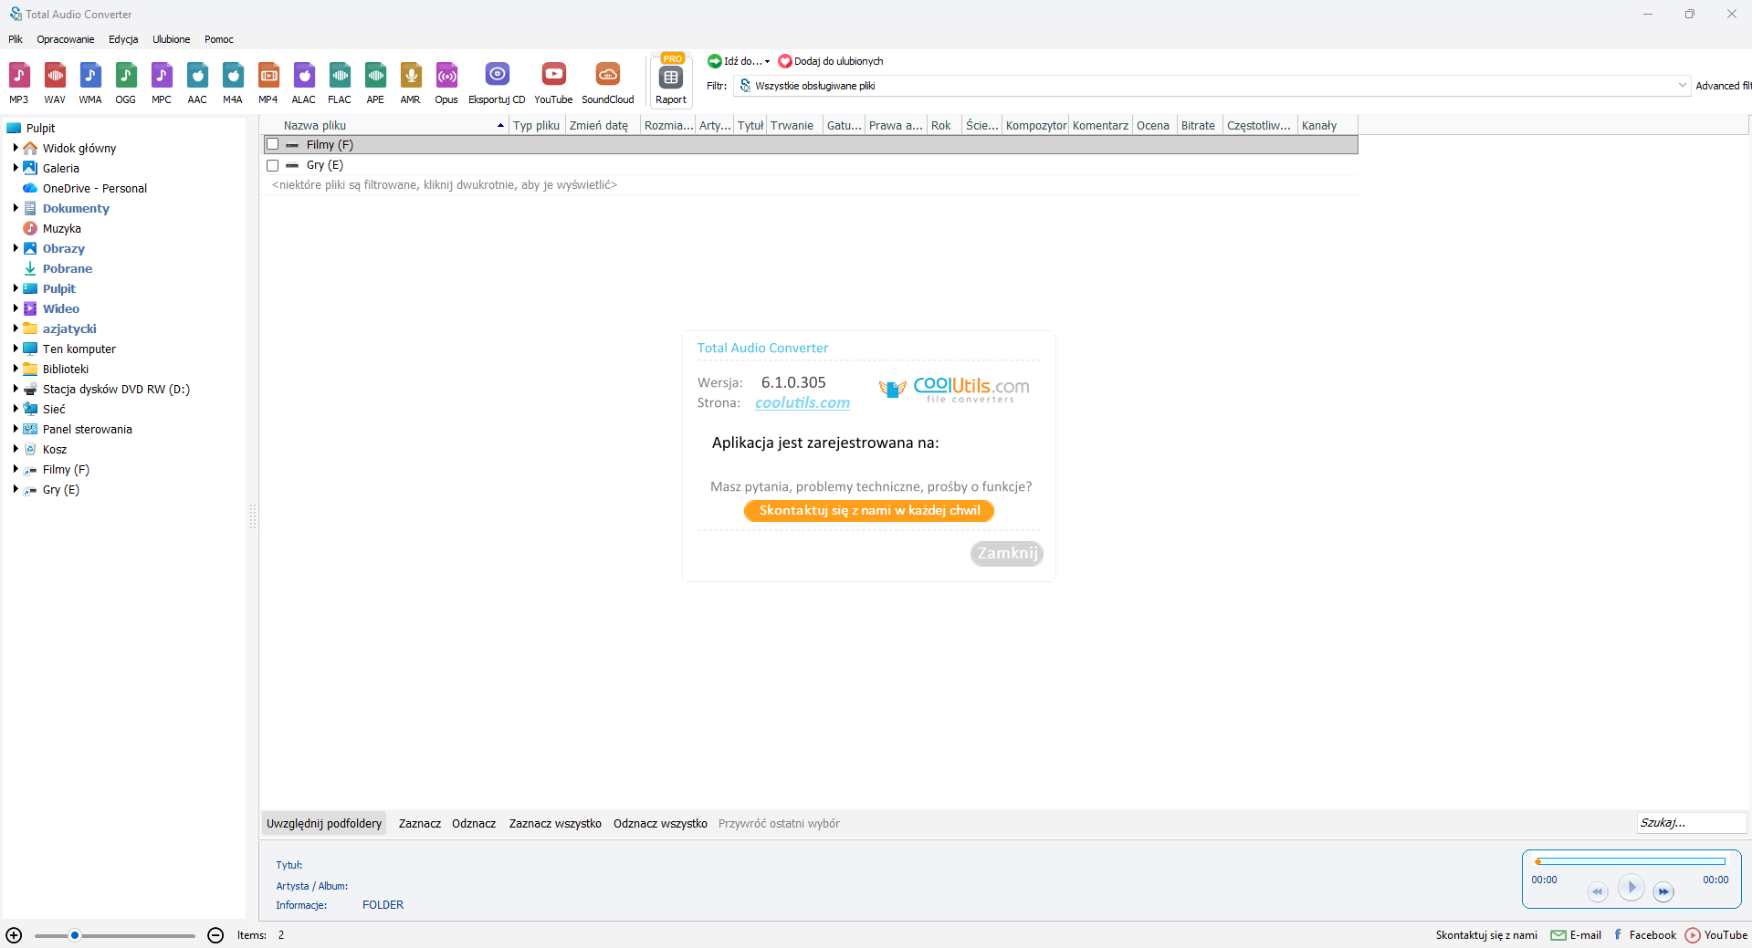Select MP3 conversion format icon

pos(19,83)
